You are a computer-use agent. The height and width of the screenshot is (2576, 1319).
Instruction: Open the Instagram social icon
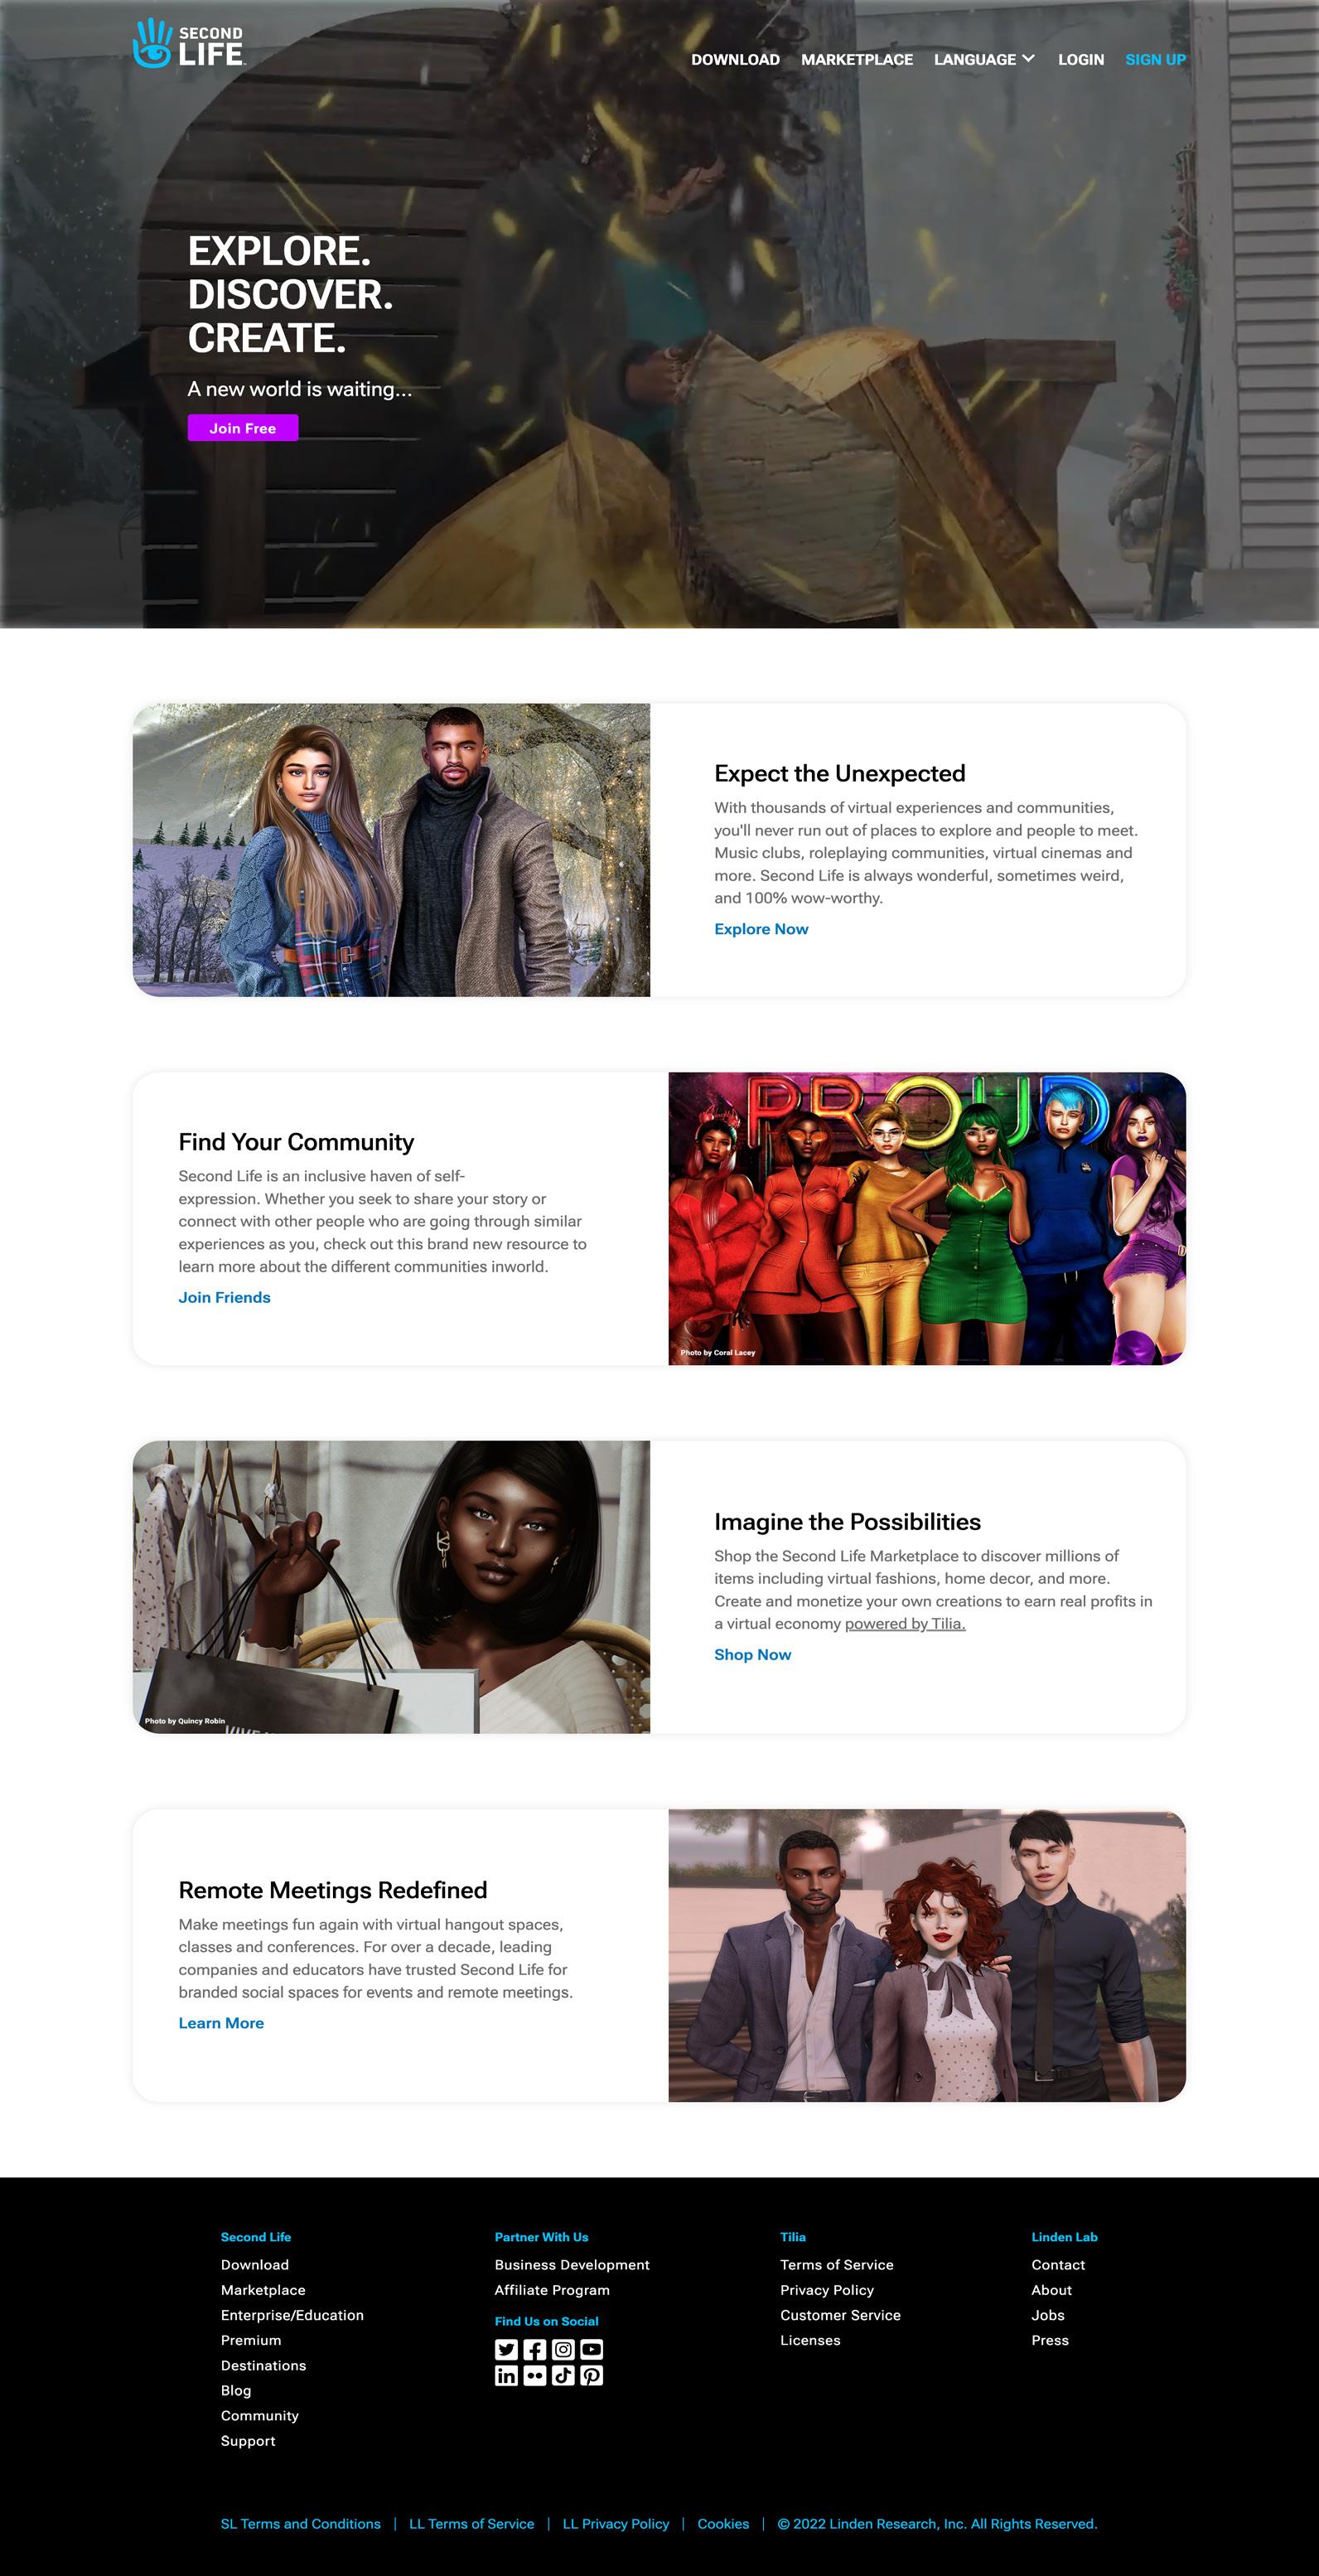tap(563, 2350)
